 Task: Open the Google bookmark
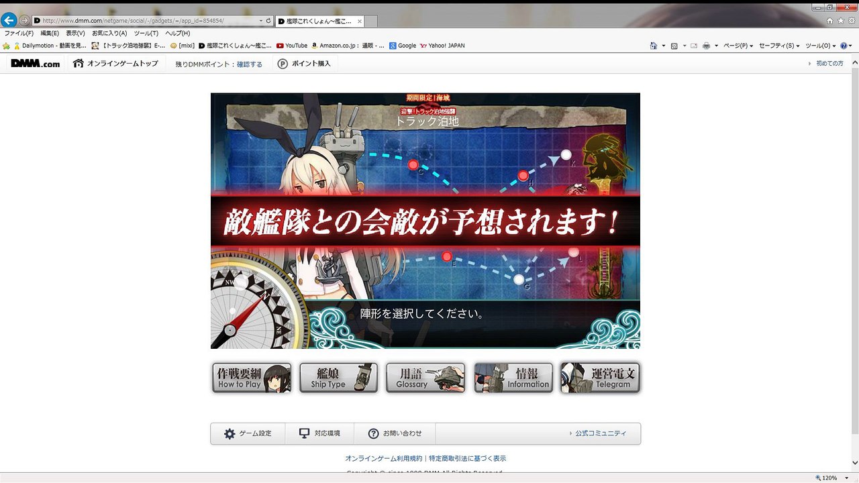click(403, 46)
